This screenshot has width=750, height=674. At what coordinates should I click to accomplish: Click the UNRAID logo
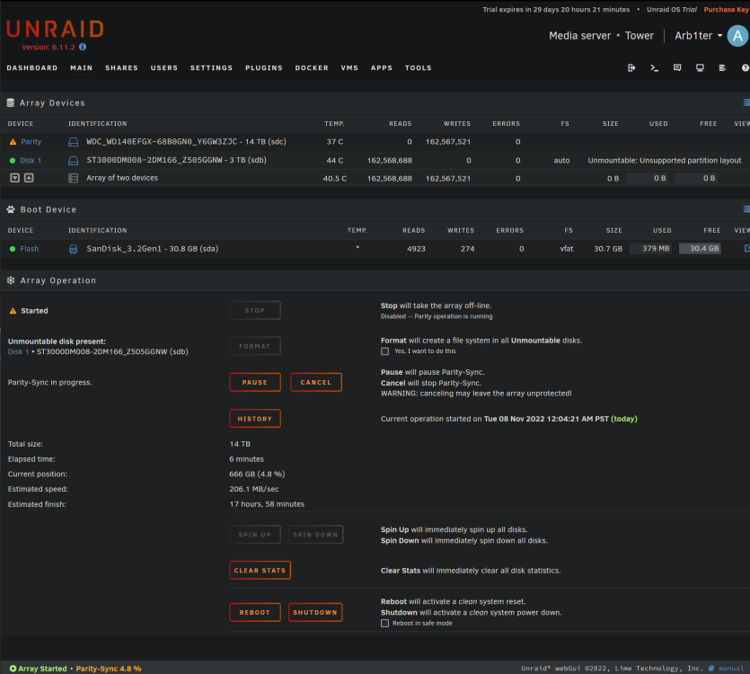(x=55, y=29)
